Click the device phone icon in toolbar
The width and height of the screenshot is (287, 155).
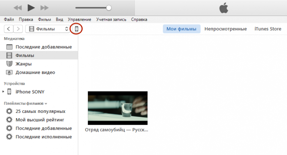[x=76, y=29]
